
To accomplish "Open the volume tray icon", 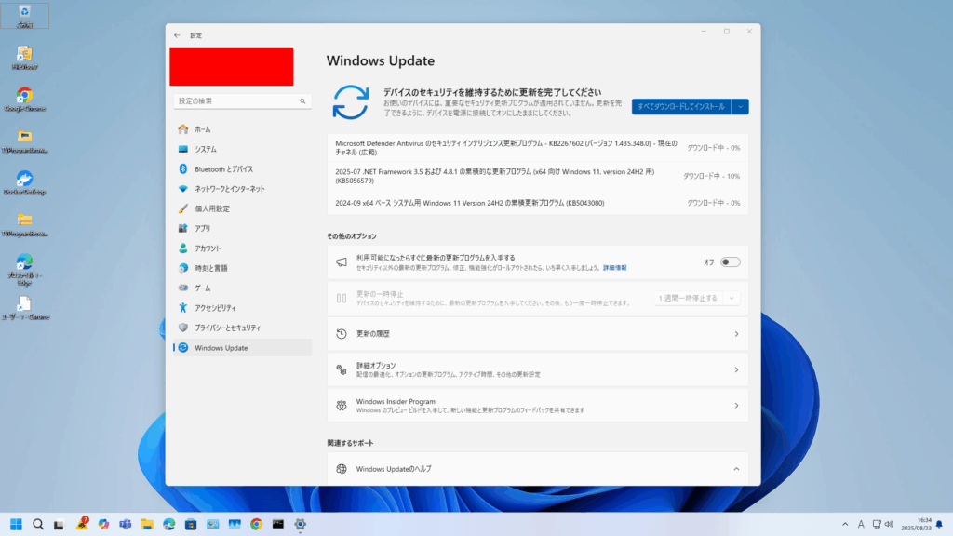I will [x=889, y=525].
